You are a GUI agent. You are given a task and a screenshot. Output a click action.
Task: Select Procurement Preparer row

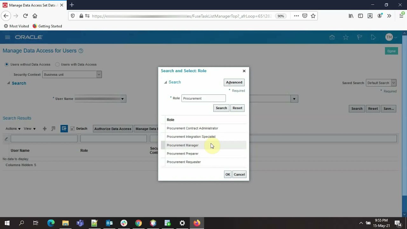tap(203, 154)
